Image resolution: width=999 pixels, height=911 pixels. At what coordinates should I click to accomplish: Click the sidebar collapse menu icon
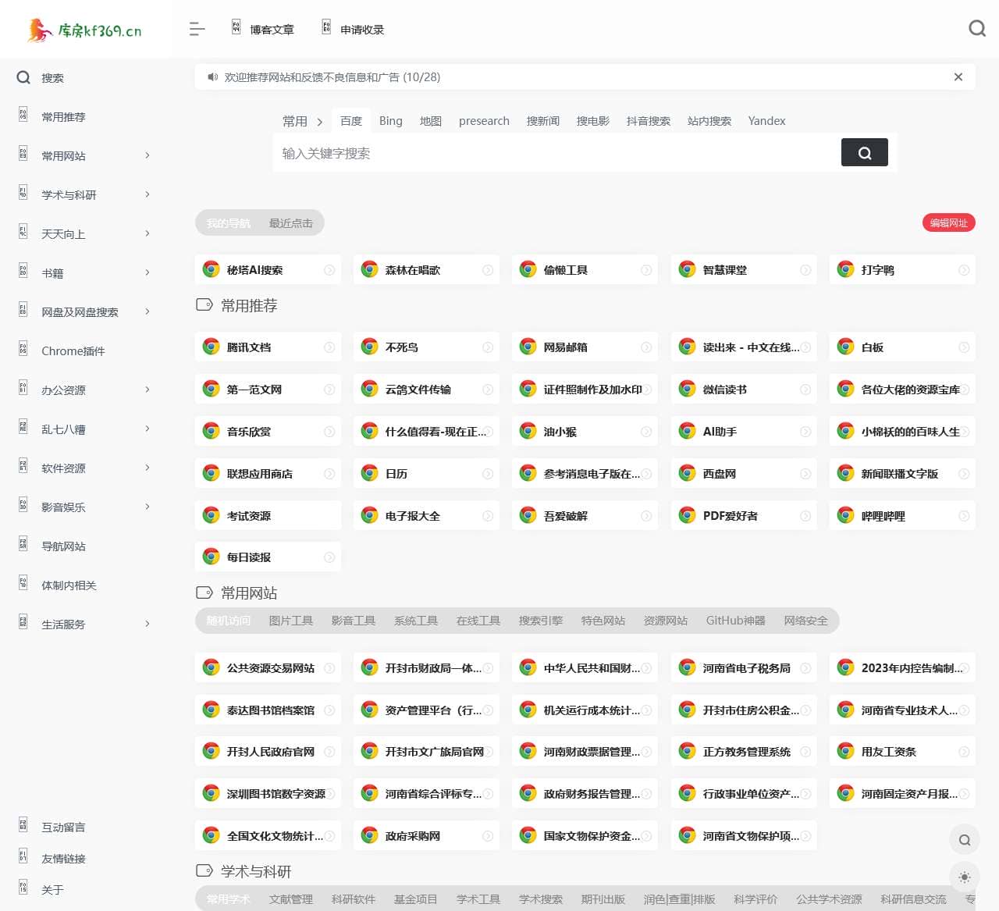(197, 30)
